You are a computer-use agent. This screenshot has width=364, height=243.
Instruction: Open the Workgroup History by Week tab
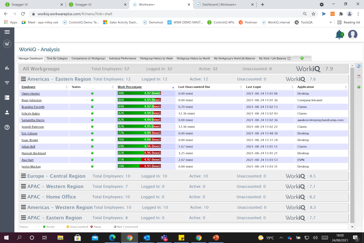[156, 58]
